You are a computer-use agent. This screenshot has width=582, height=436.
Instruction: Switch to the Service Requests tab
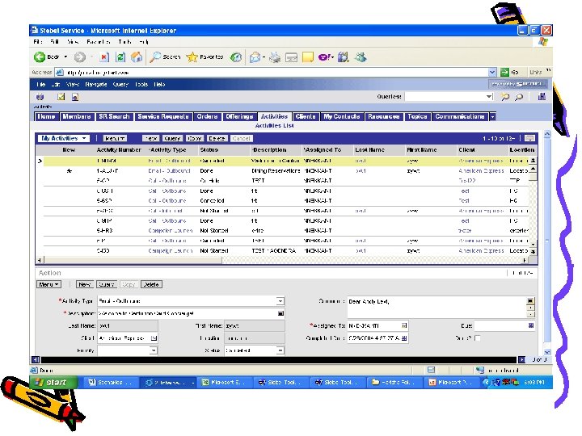tap(163, 116)
